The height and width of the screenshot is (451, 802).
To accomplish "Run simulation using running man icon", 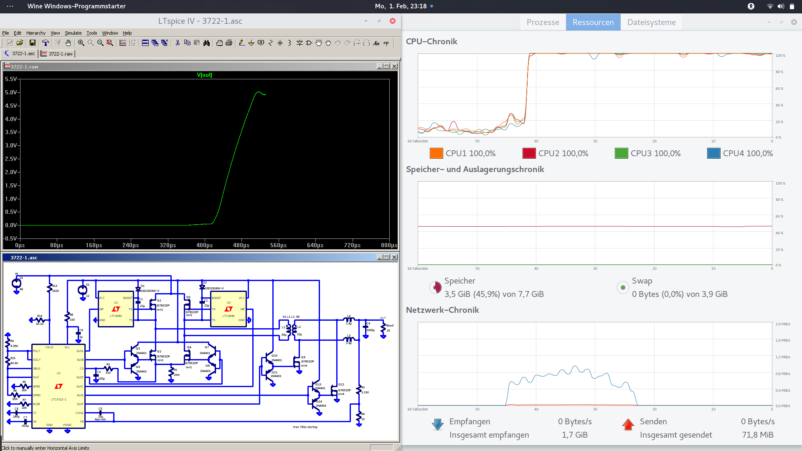I will pos(58,43).
